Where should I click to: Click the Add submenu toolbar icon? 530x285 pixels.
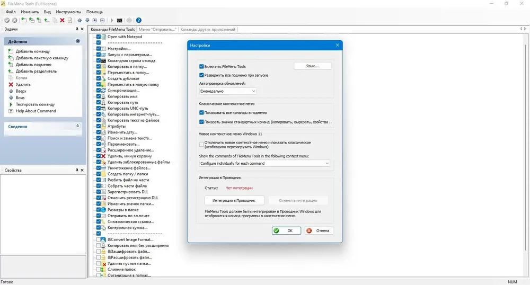click(39, 20)
